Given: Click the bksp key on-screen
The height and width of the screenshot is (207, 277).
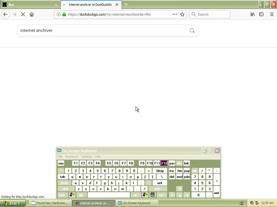Looking at the screenshot, I should point(160,171).
